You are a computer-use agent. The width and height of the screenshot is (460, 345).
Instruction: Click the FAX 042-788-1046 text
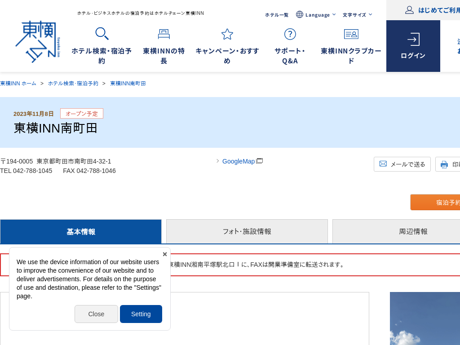click(89, 171)
